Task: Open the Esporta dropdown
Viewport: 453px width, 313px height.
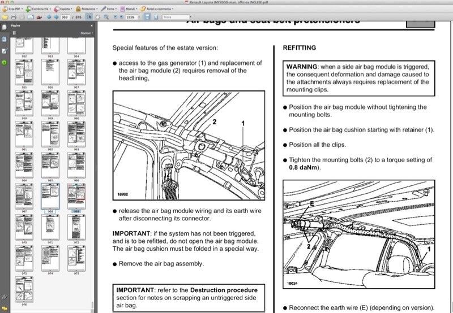Action: [x=62, y=9]
